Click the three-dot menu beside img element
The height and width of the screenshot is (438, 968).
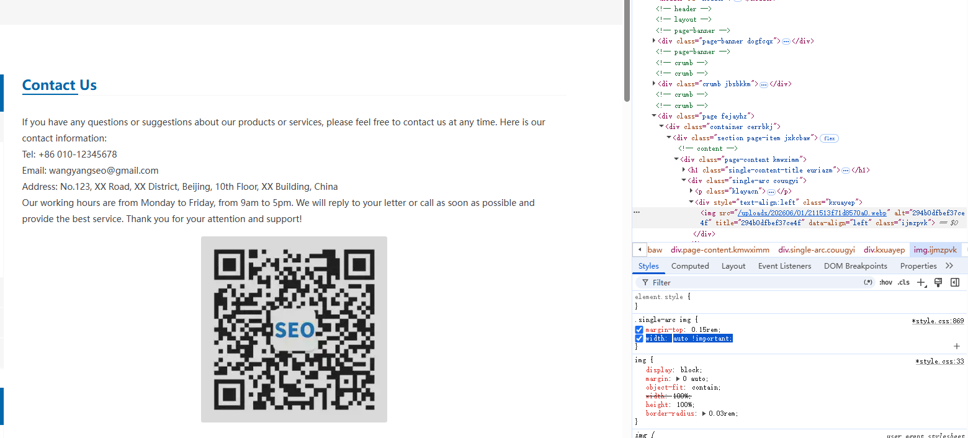[636, 212]
